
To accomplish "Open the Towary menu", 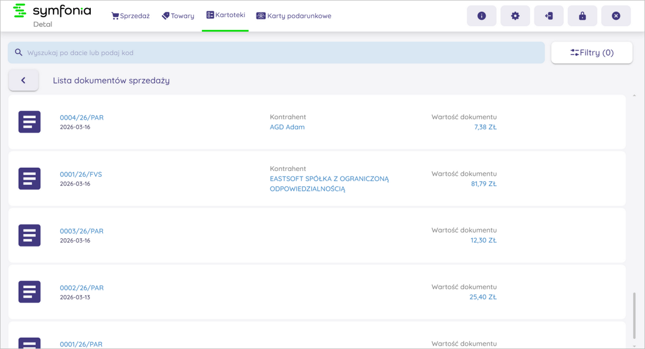I will tap(178, 16).
